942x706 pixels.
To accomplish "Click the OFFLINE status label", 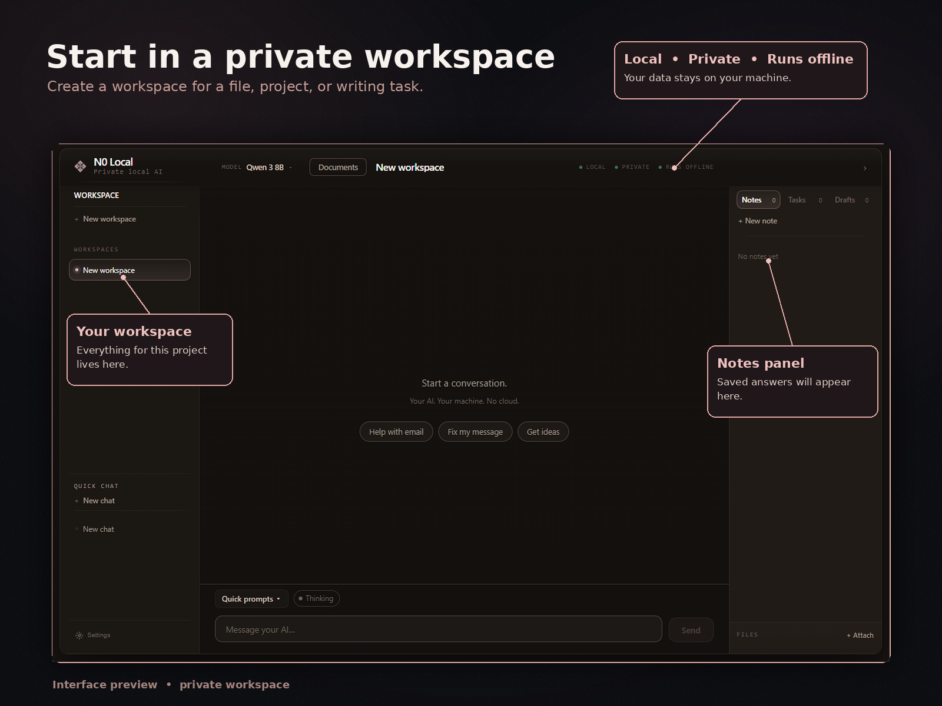I will point(699,167).
